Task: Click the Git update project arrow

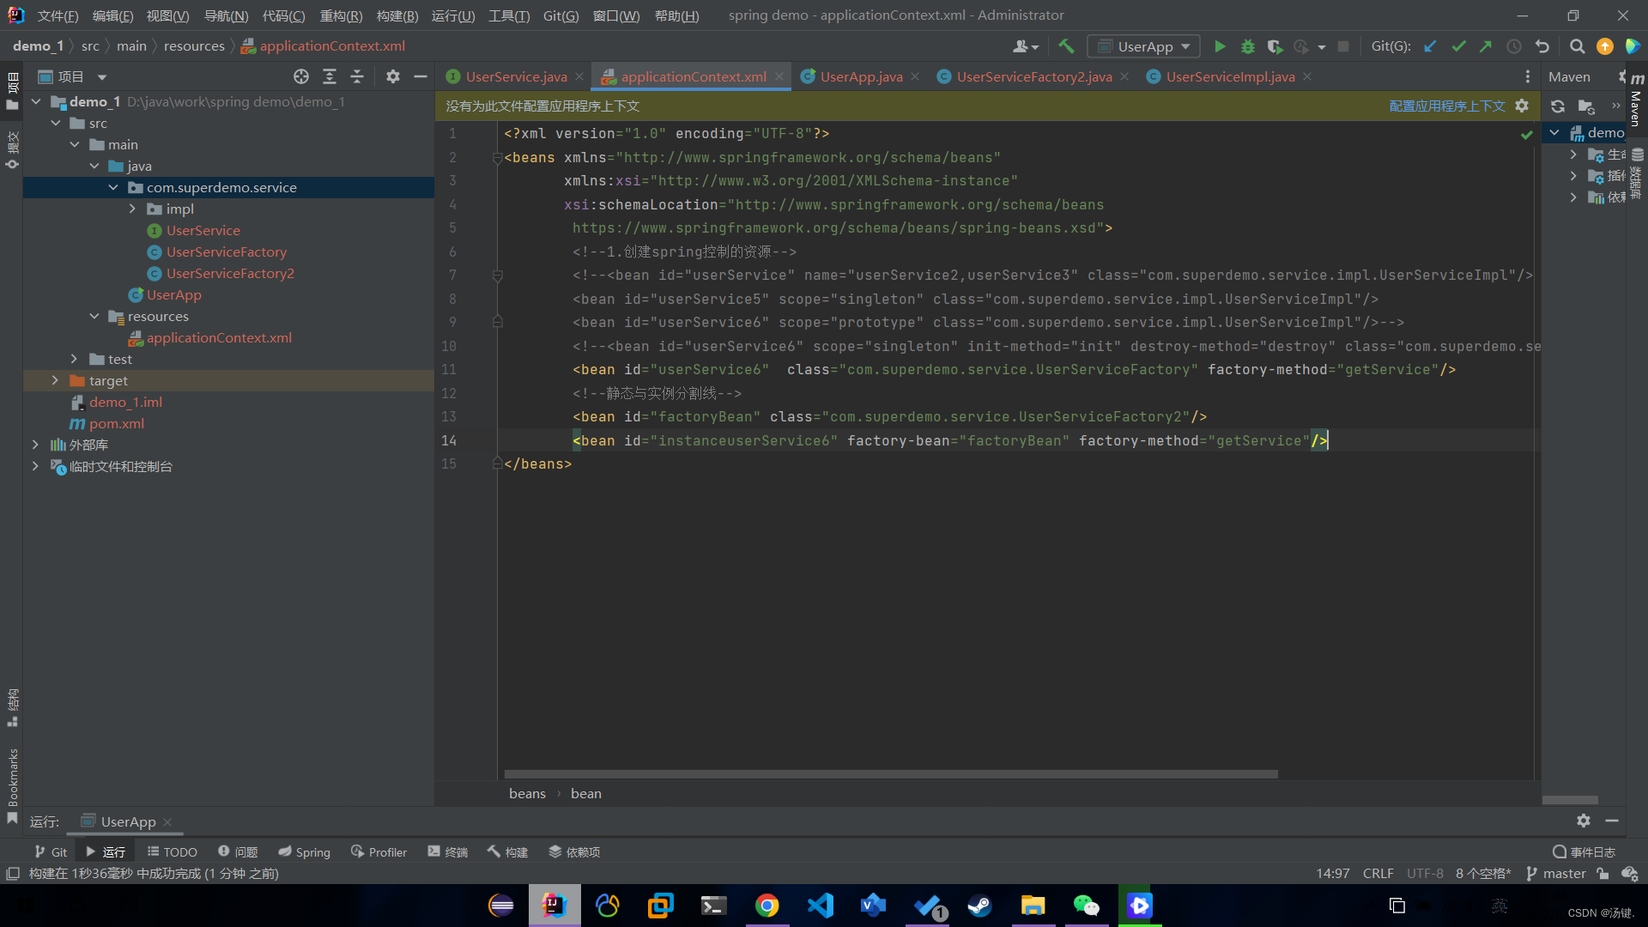Action: pyautogui.click(x=1430, y=46)
